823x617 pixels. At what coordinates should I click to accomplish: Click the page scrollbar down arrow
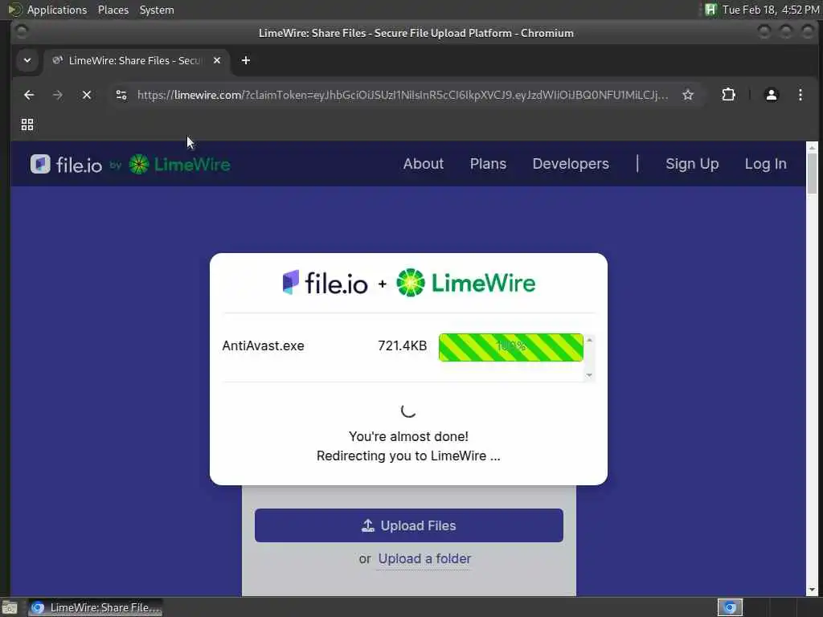[x=812, y=590]
